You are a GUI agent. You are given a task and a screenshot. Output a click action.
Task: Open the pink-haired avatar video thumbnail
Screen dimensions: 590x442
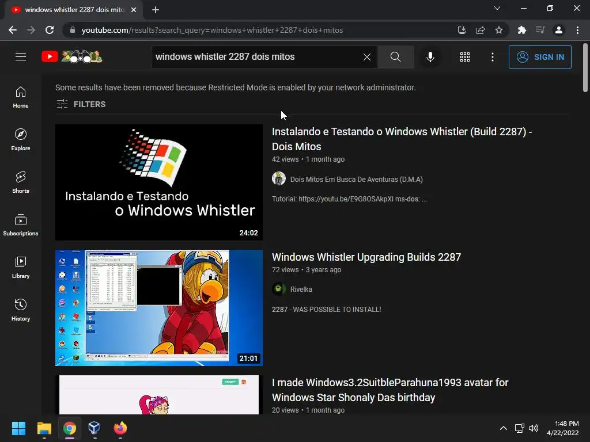click(x=159, y=395)
